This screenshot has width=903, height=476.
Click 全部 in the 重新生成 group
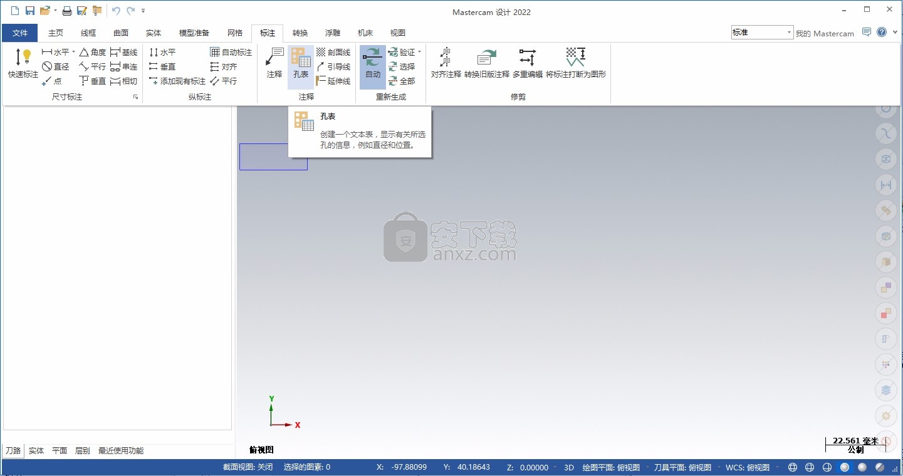click(402, 81)
